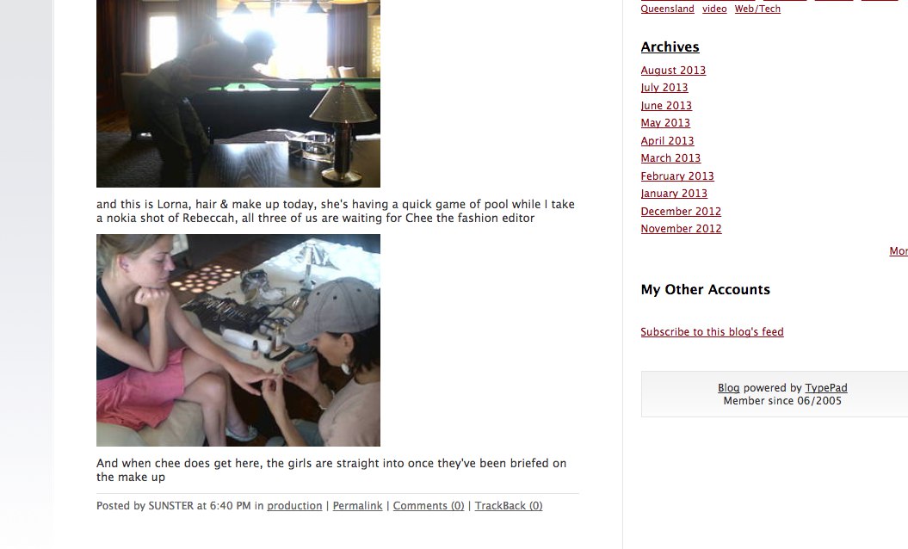The image size is (908, 549).
Task: Click the make-up session photo
Action: [x=238, y=340]
